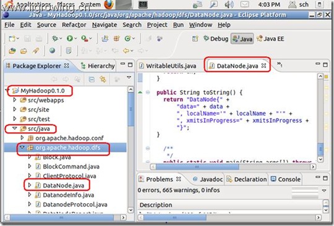The height and width of the screenshot is (226, 334).
Task: Expand org.apache.hadoop.conf package
Action: [x=22, y=138]
